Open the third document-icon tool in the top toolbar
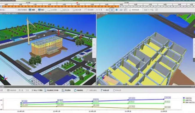The height and width of the screenshot is (113, 195). [52, 10]
